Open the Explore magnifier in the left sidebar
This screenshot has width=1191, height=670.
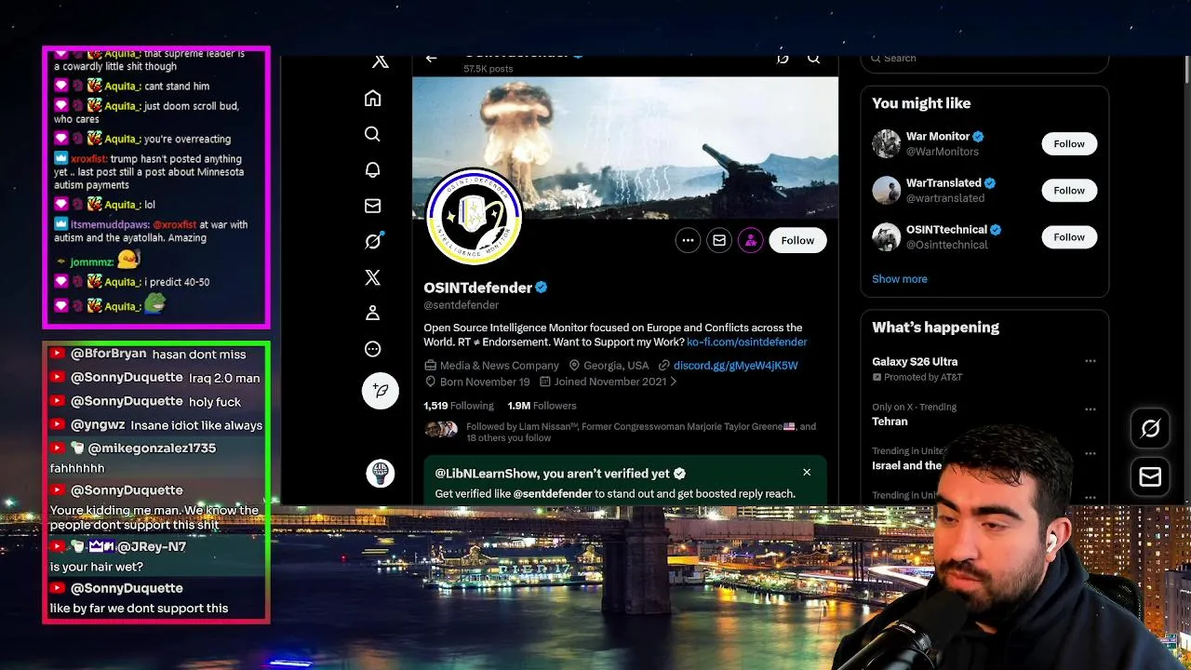[x=372, y=134]
